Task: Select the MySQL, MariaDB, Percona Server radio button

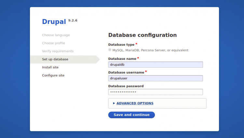Action: click(x=110, y=50)
